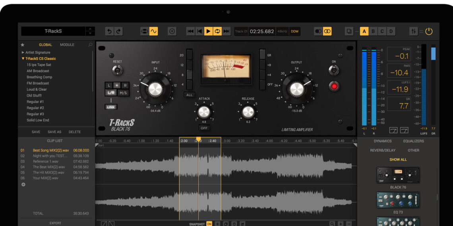Flip the ON toggle switch on Black 76
453x226 pixels.
(x=334, y=70)
